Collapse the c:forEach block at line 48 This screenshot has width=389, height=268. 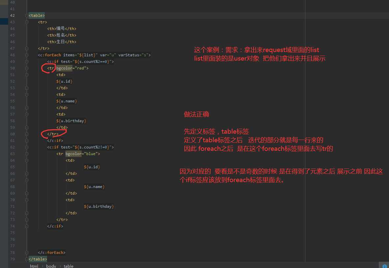(27, 55)
